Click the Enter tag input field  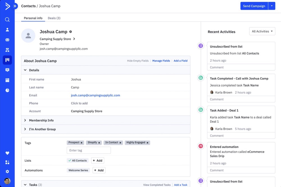click(x=89, y=150)
